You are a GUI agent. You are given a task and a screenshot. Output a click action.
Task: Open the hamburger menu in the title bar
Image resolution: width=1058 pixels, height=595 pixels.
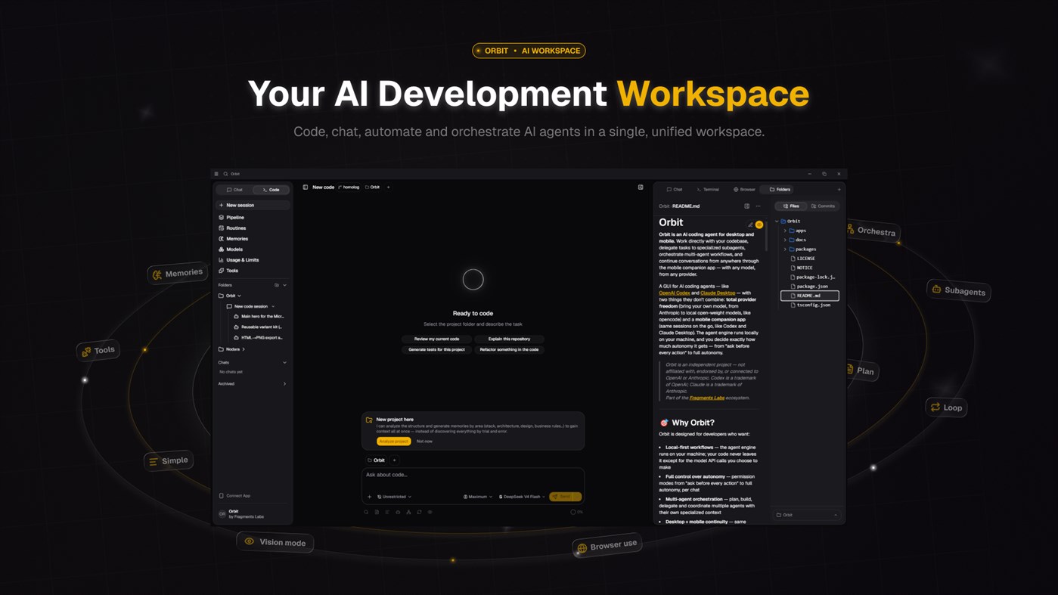coord(216,174)
